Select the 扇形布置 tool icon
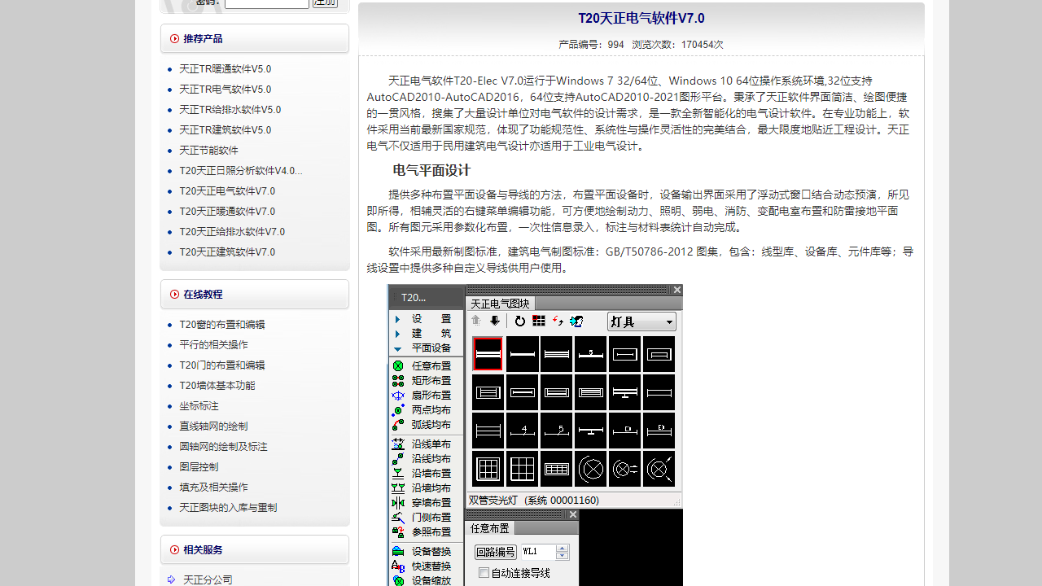Screen dimensions: 1042x586 coord(398,396)
